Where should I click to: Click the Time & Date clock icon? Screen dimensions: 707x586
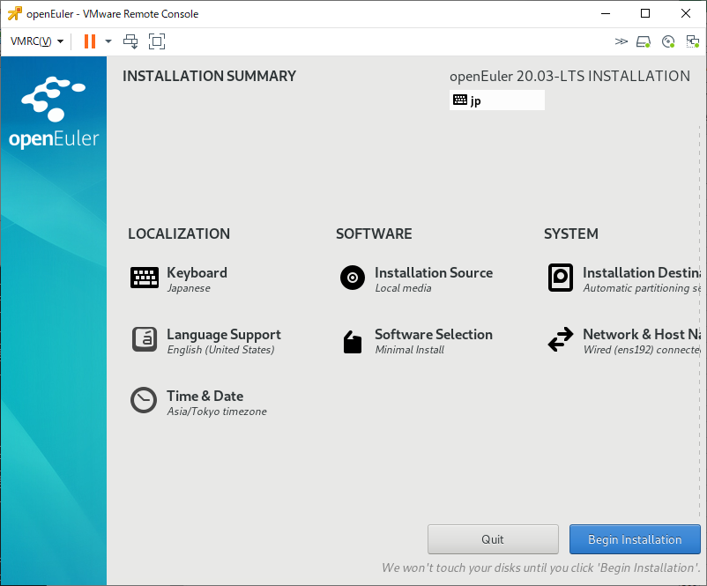tap(144, 400)
